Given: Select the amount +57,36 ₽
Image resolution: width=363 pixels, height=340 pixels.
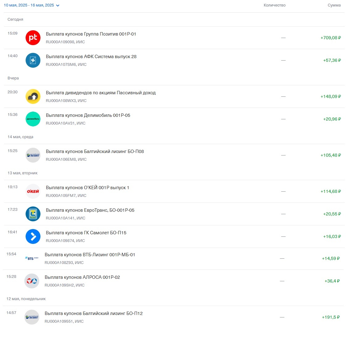Looking at the screenshot, I should click(x=332, y=60).
